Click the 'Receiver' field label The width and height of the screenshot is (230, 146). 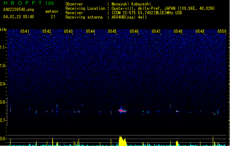[74, 13]
